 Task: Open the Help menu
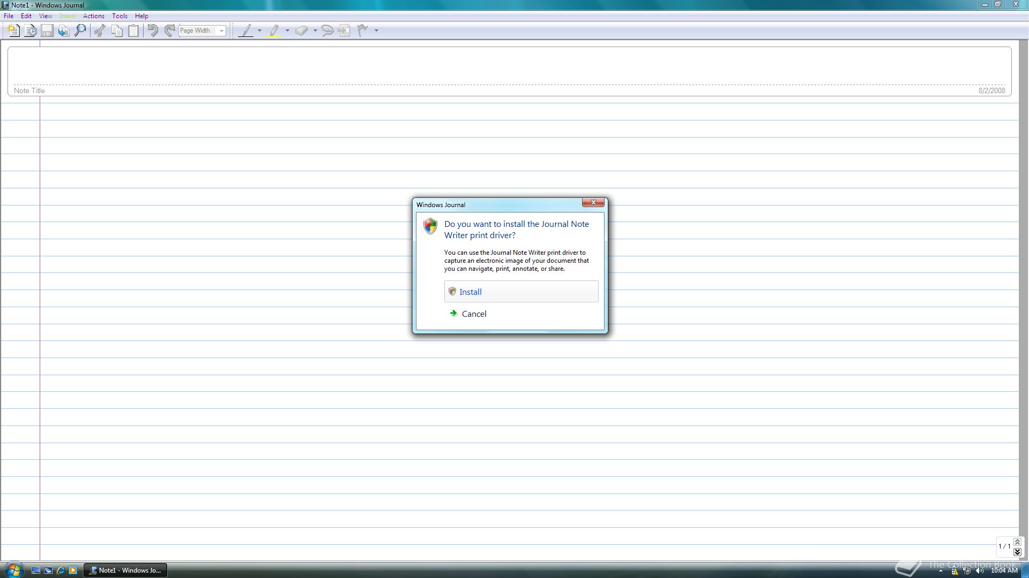click(x=141, y=16)
